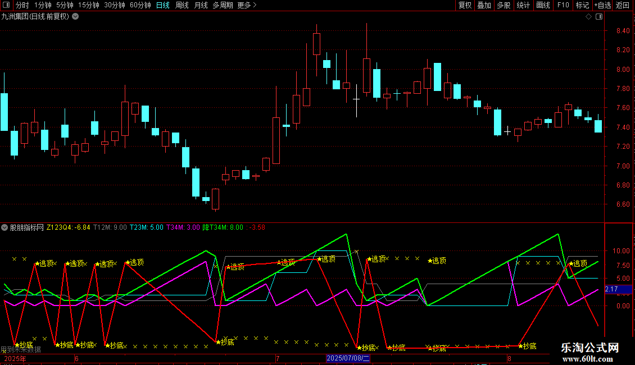Click the 8.40 price axis label
This screenshot has width=635, height=365.
pyautogui.click(x=623, y=31)
